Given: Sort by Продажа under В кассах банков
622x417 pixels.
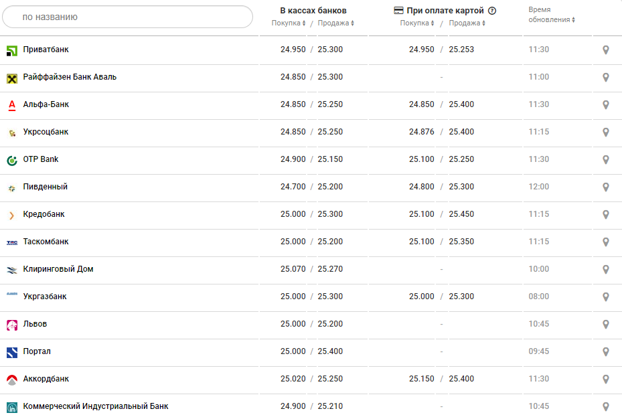Looking at the screenshot, I should coord(336,23).
